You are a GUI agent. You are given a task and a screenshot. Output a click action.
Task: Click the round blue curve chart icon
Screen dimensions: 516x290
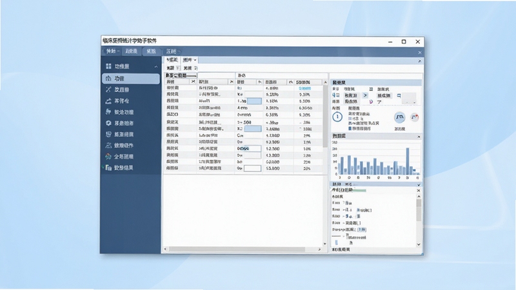tap(399, 117)
